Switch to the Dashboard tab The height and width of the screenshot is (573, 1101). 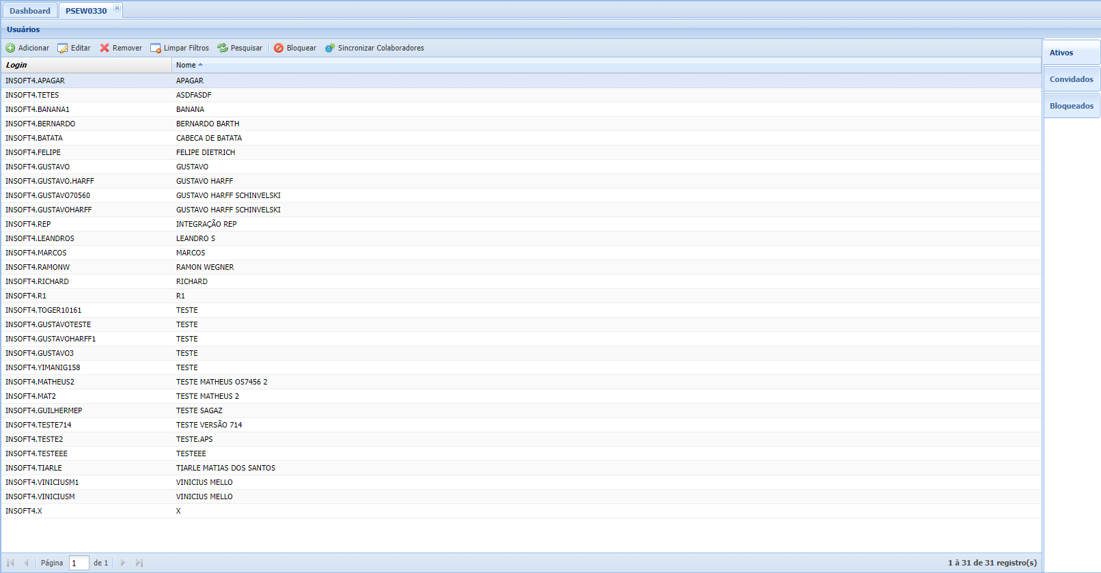click(x=30, y=11)
